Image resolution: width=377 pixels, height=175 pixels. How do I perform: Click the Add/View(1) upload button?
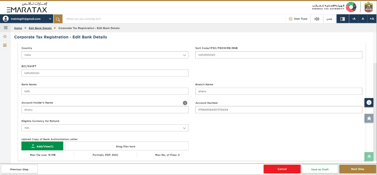(x=42, y=146)
